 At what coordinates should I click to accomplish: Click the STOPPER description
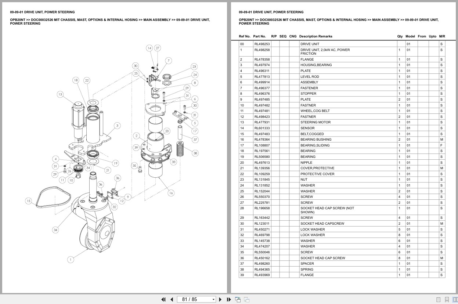(x=308, y=94)
